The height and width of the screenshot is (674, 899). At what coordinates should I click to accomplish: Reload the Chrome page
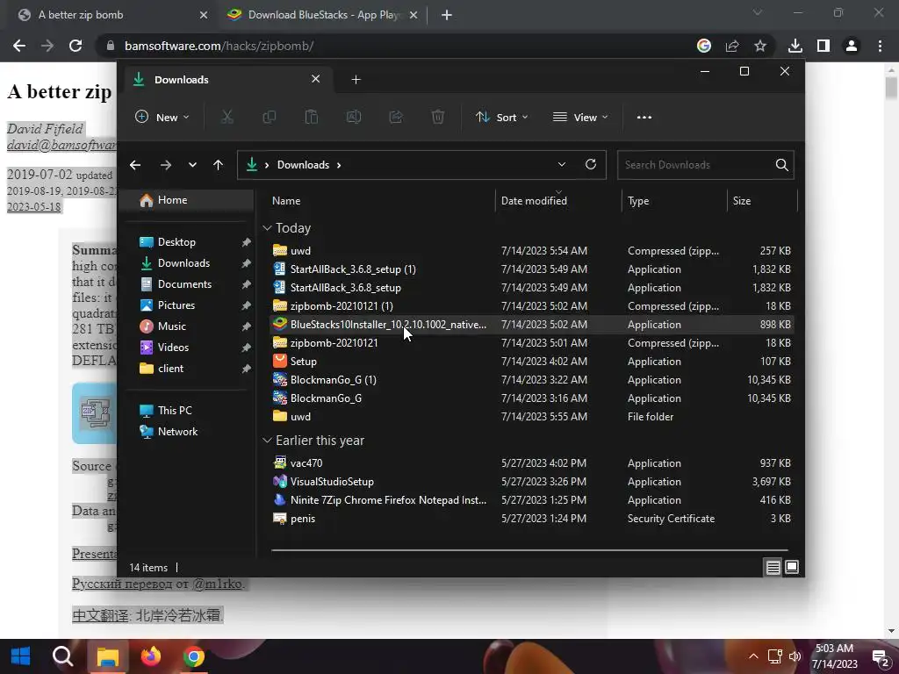coord(76,46)
